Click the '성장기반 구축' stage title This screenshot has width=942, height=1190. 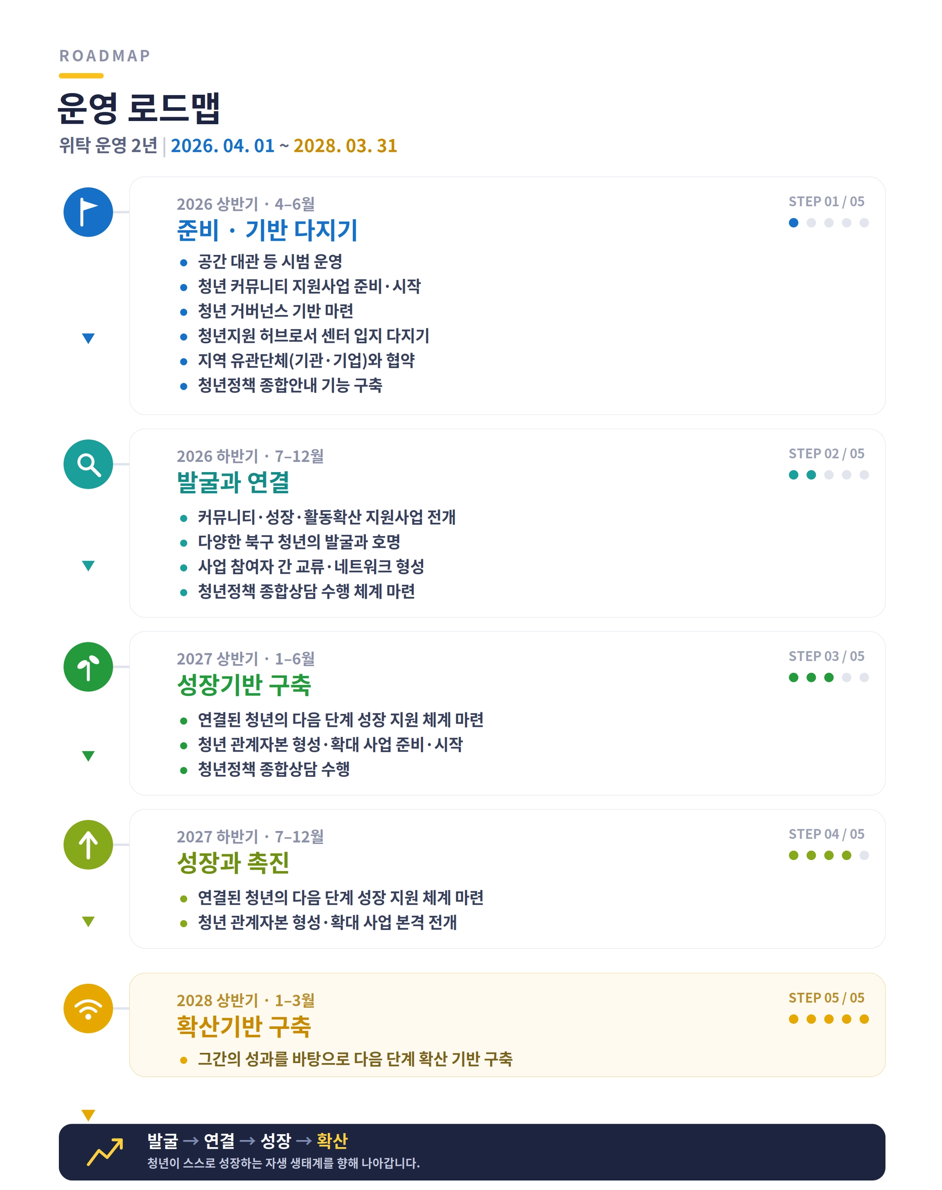click(x=244, y=685)
